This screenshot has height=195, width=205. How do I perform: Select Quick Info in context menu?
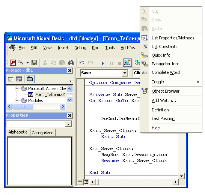coord(171,55)
